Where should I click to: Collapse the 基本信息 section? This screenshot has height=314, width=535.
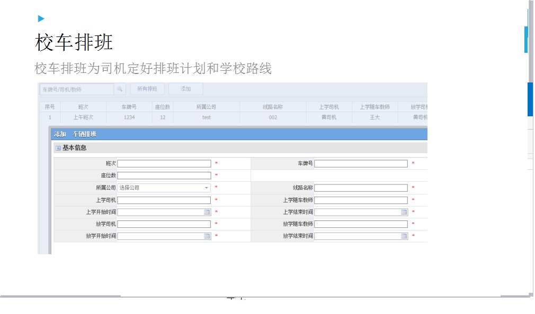[x=58, y=149]
